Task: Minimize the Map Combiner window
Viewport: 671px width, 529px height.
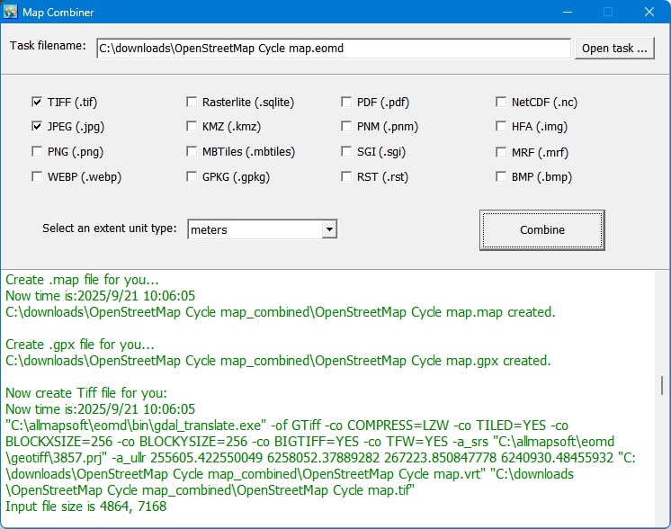Action: (567, 13)
